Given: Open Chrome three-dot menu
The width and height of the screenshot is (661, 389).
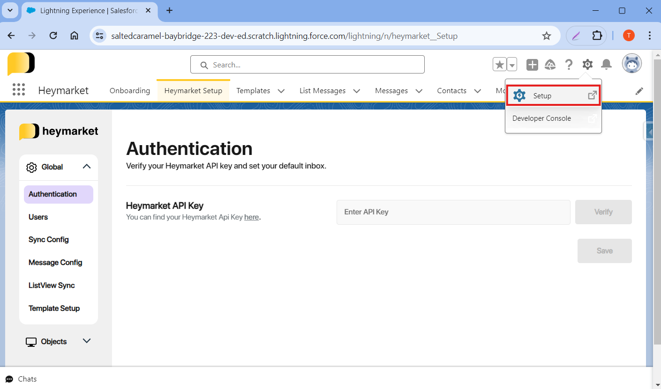Looking at the screenshot, I should click(650, 36).
